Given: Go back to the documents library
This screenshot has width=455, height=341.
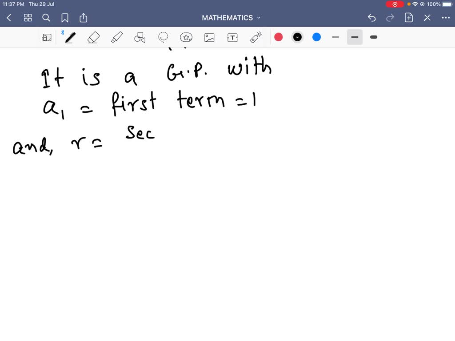Looking at the screenshot, I should [x=9, y=18].
